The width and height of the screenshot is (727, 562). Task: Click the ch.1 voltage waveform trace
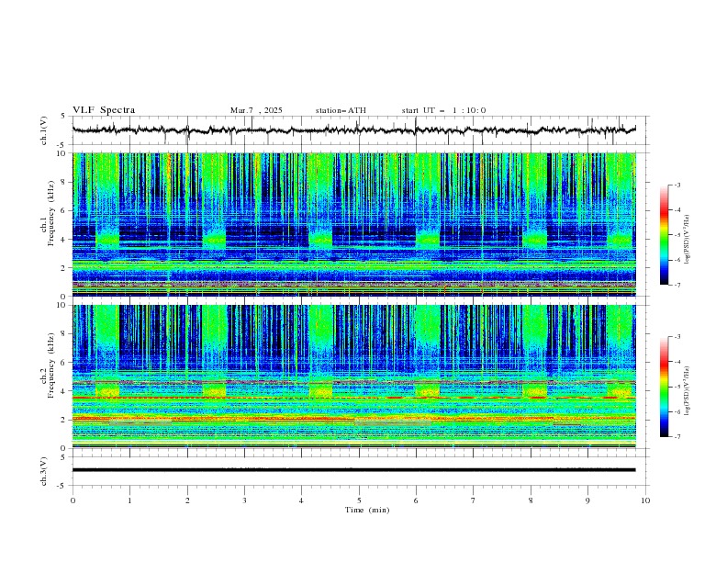tap(354, 130)
